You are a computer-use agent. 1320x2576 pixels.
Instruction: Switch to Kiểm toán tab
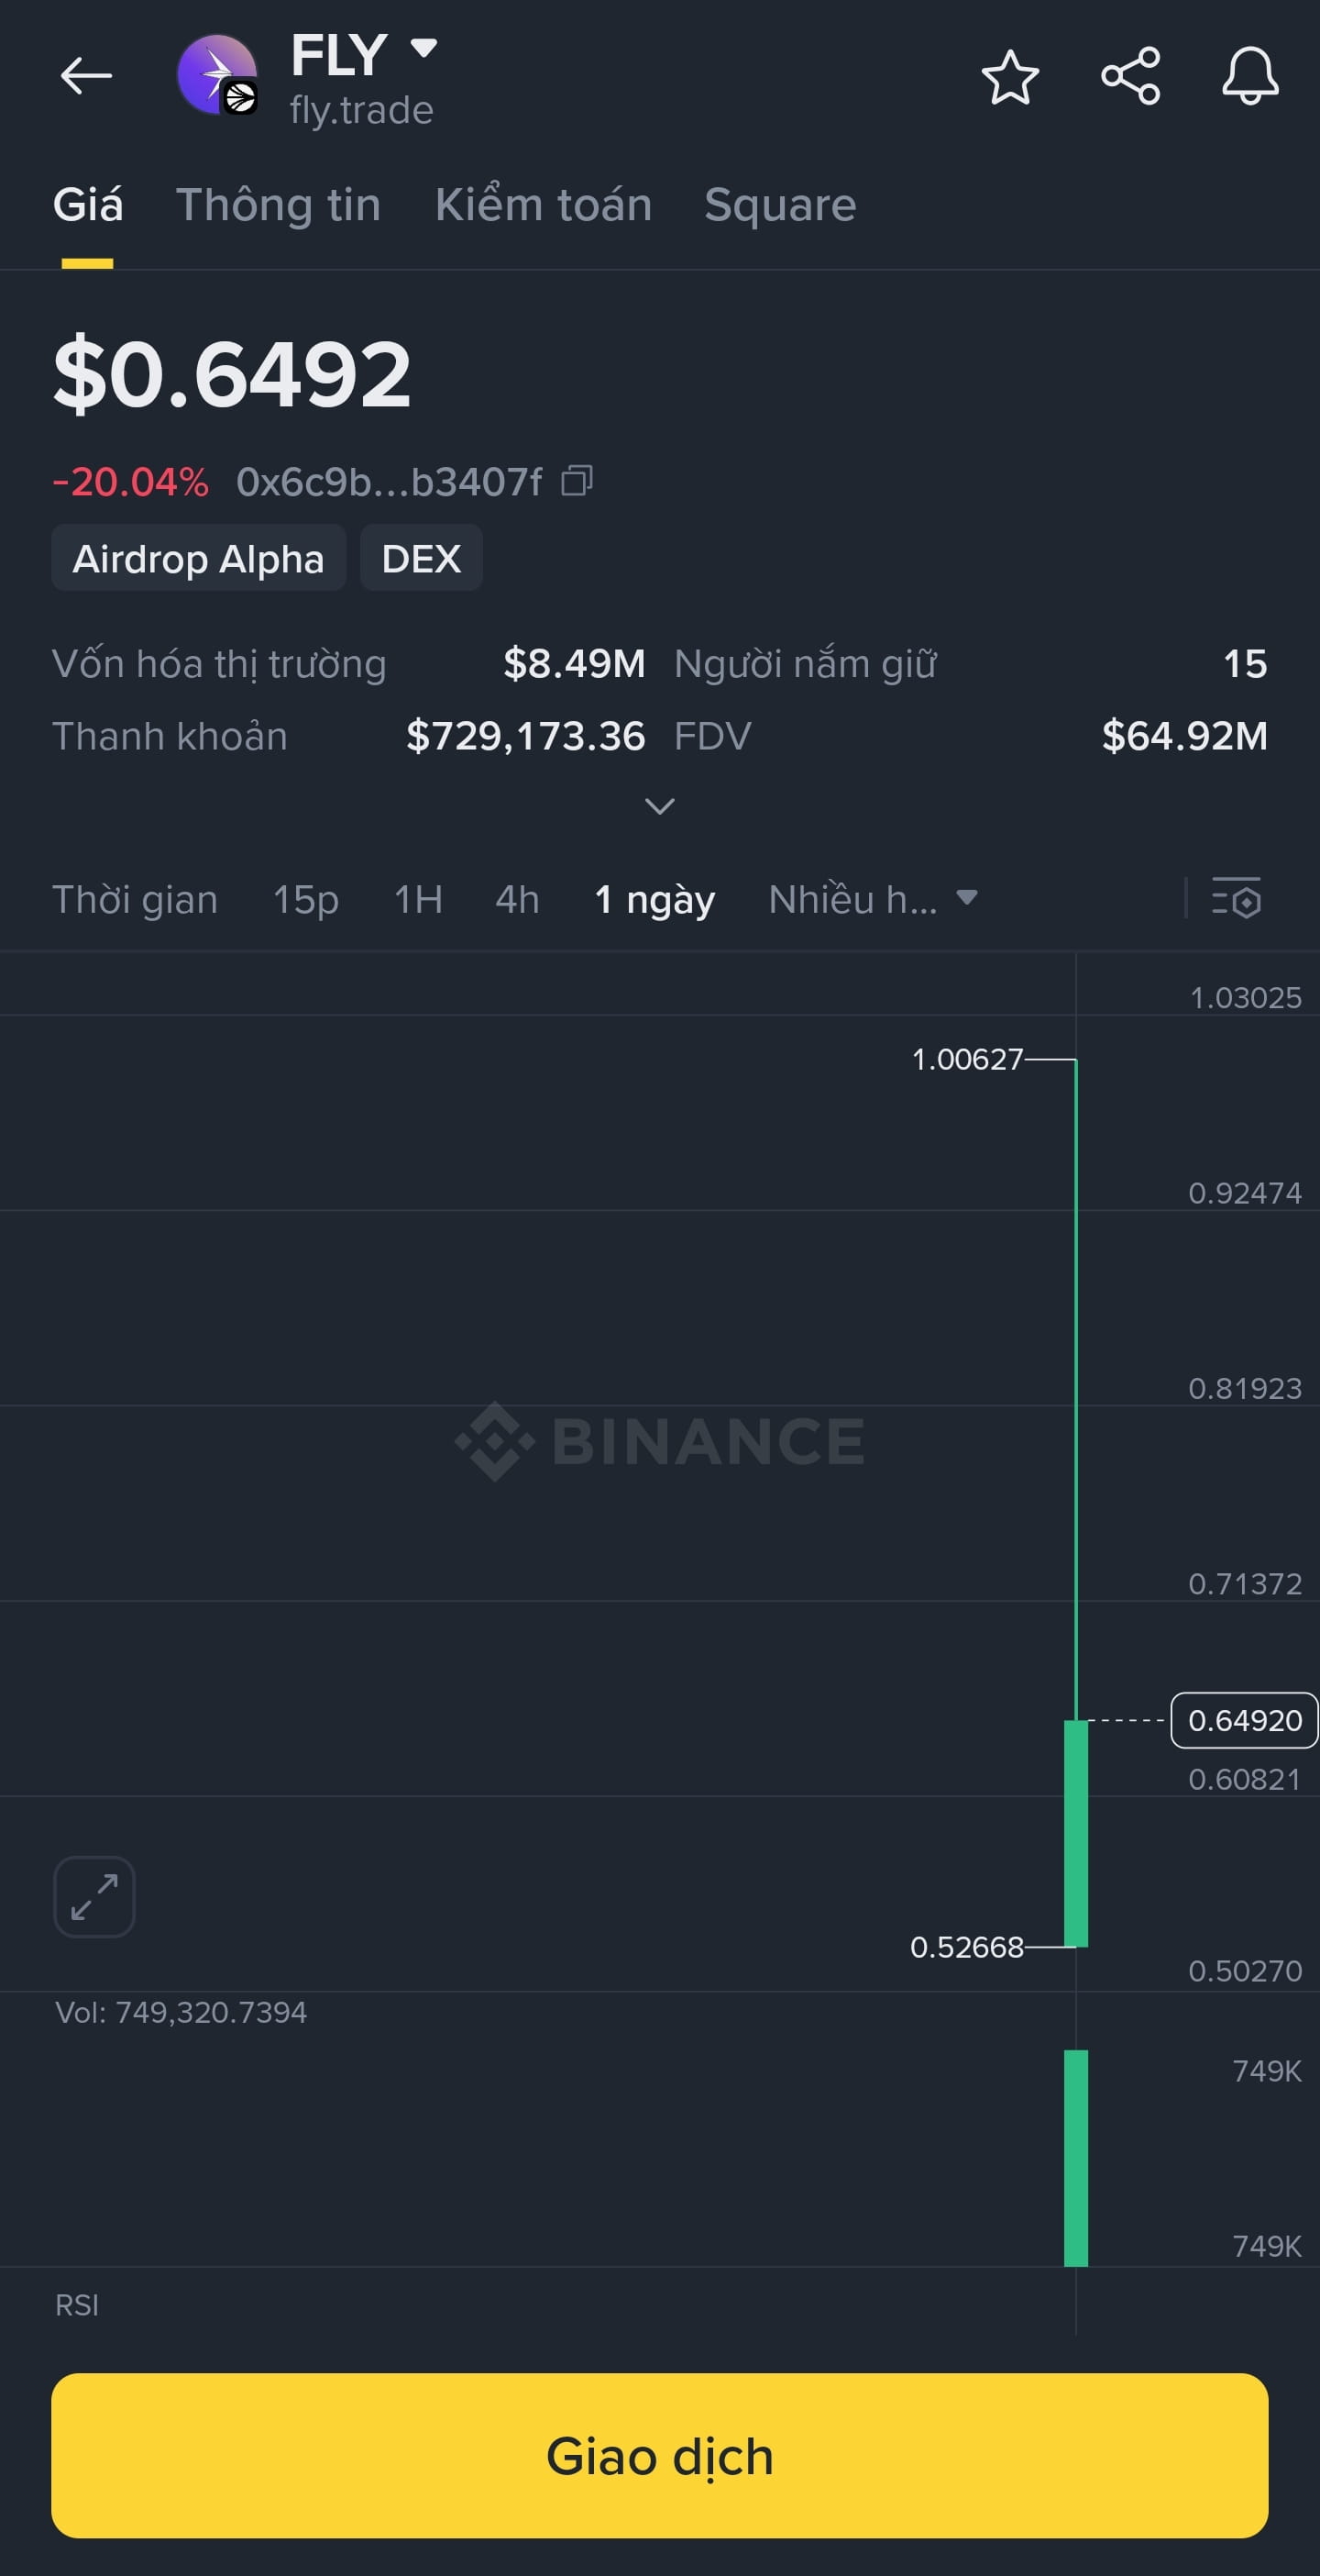coord(543,205)
